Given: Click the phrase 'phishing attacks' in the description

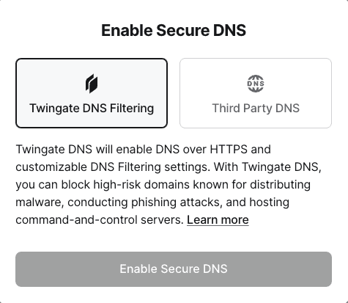Looking at the screenshot, I should pyautogui.click(x=177, y=202).
